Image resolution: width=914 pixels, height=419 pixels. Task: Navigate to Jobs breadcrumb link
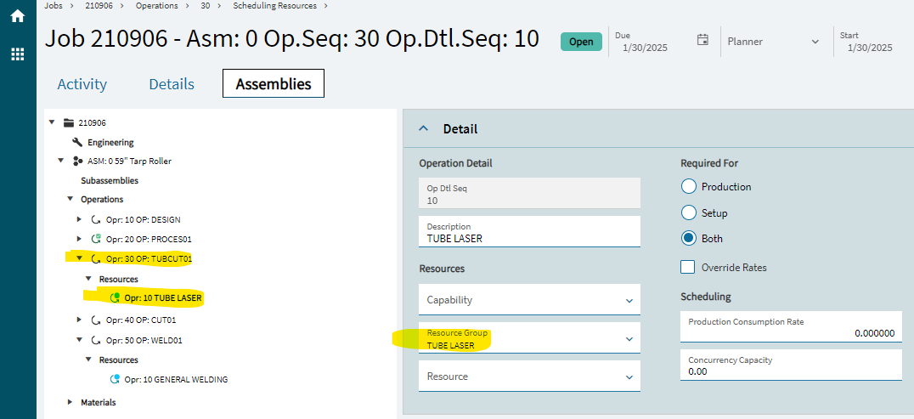(x=53, y=6)
